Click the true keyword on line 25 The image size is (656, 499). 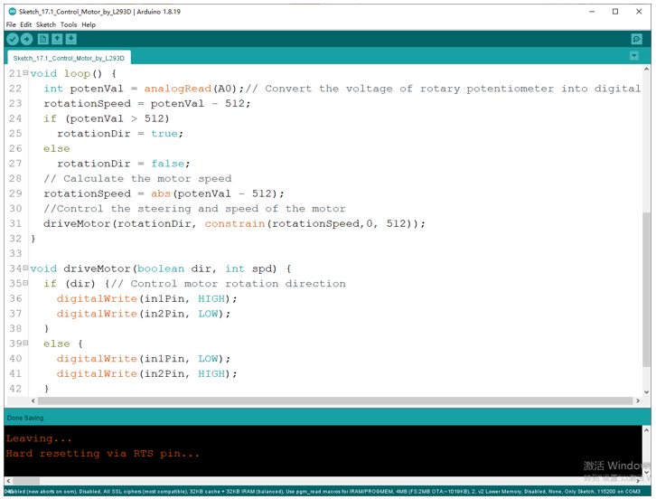pos(164,134)
